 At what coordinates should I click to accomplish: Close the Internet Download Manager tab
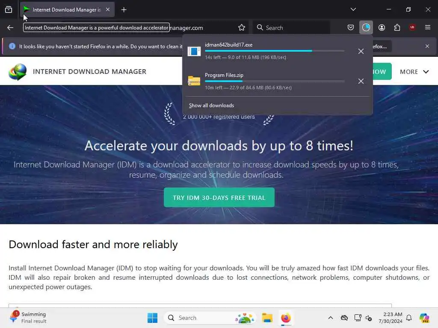point(108,10)
